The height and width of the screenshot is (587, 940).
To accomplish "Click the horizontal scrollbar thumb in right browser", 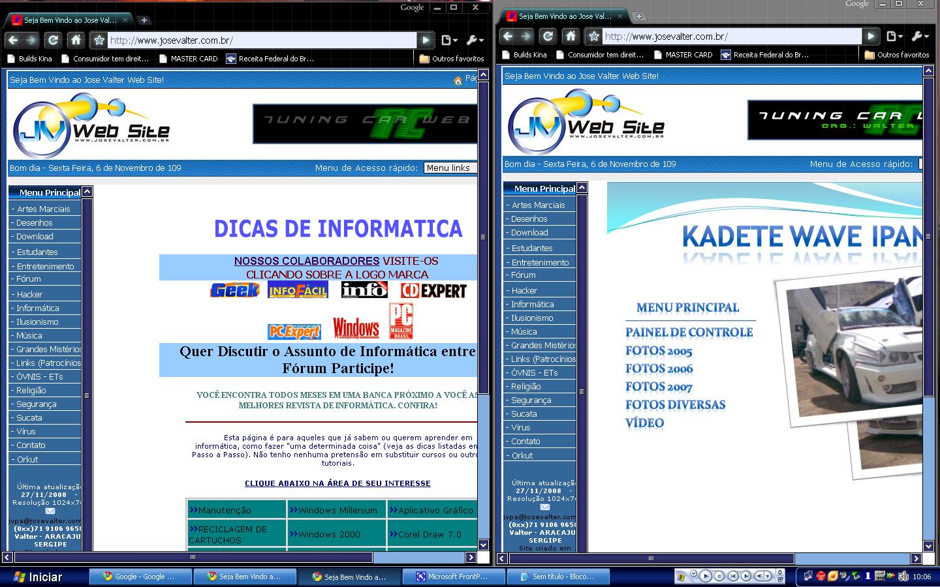I will pos(651,558).
